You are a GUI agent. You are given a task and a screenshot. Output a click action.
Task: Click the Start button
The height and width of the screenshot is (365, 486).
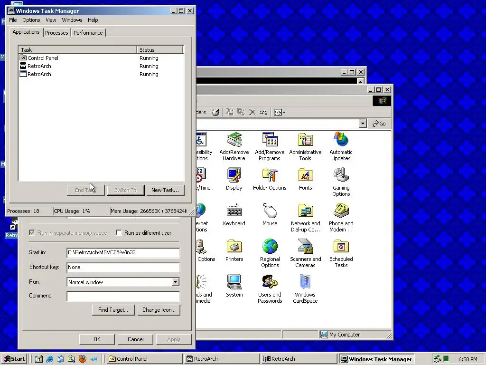point(14,359)
